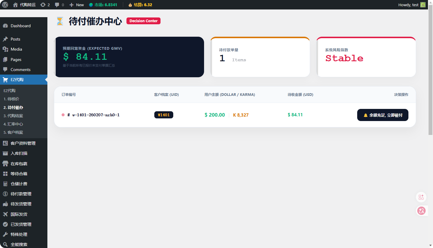Click the floating translate icon

point(421,211)
